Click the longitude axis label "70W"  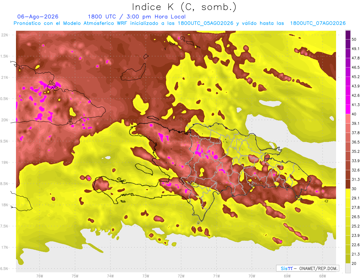[x=252, y=276]
